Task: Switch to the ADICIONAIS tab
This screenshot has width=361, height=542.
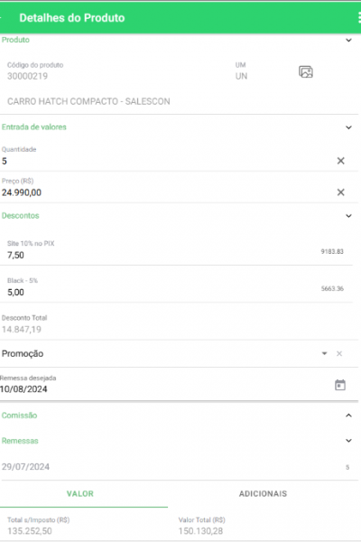Action: tap(263, 493)
